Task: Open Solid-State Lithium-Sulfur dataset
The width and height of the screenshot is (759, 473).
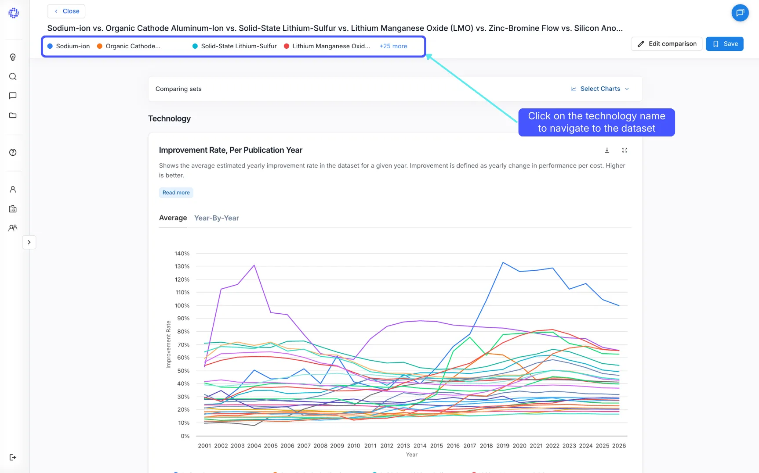Action: 235,46
